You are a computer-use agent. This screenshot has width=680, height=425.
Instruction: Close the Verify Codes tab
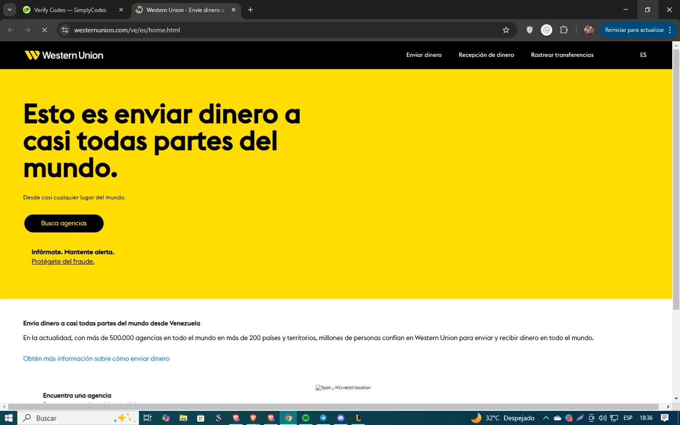pos(121,10)
